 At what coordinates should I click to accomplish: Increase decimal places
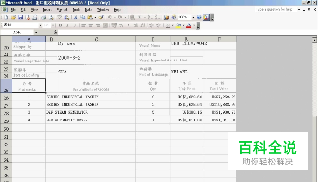[135, 25]
